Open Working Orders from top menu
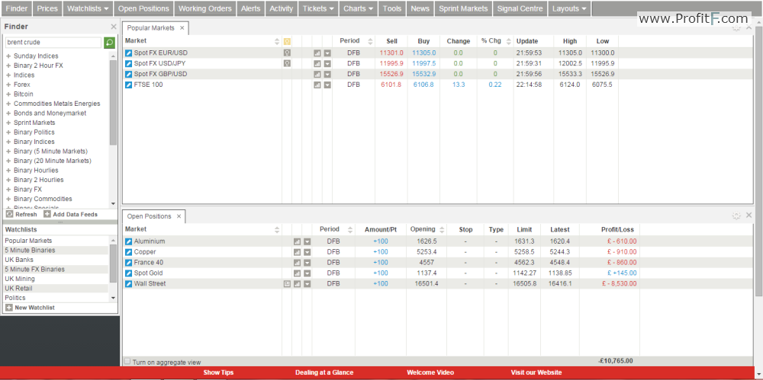Image resolution: width=763 pixels, height=380 pixels. (205, 8)
